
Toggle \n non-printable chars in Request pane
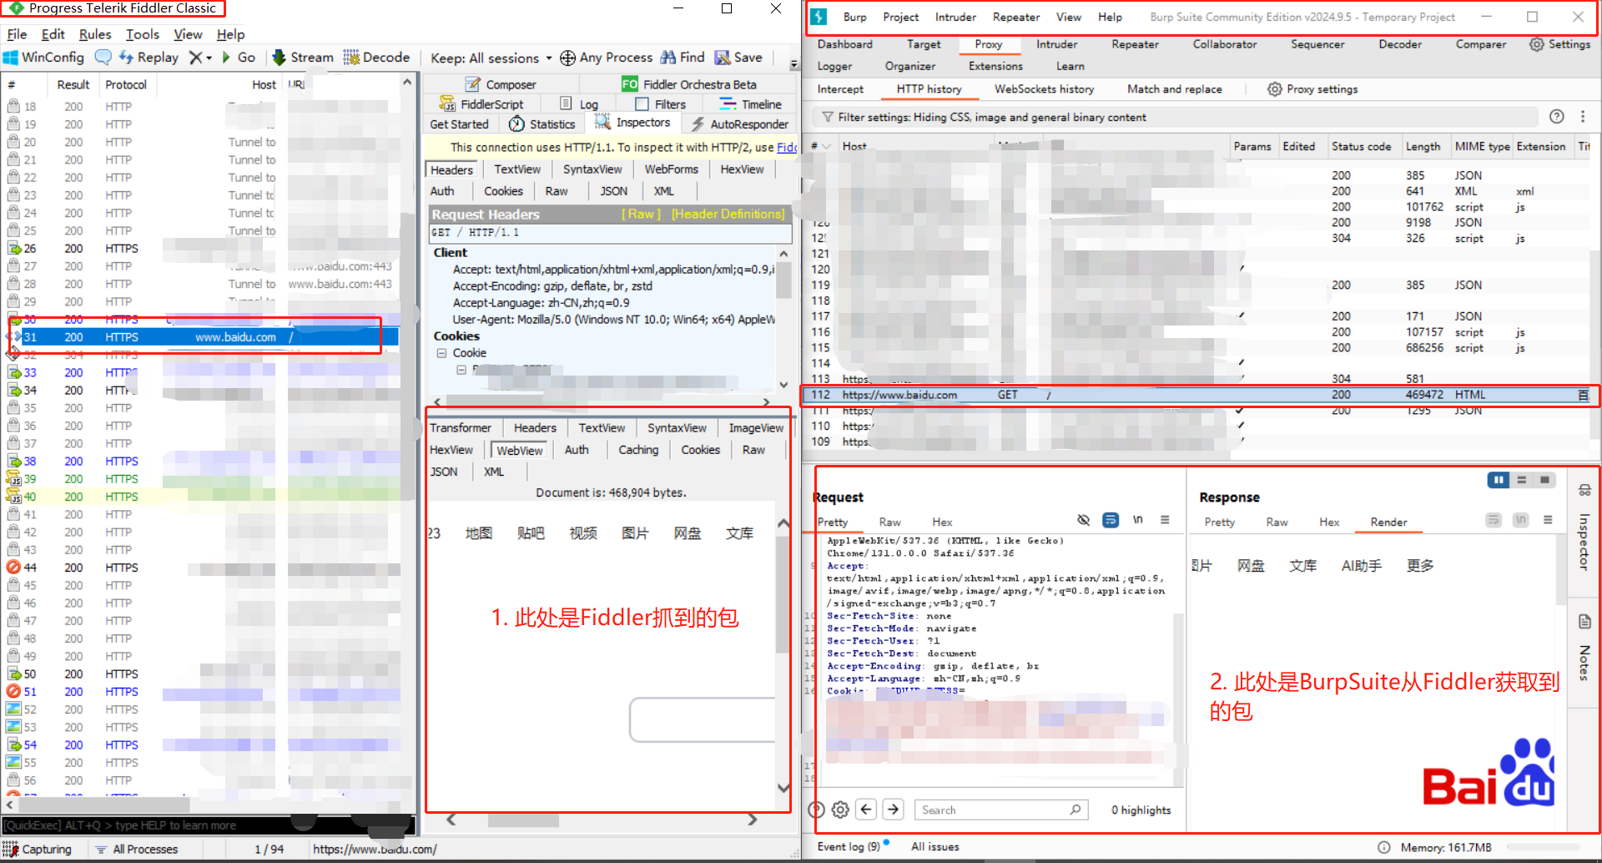coord(1137,520)
